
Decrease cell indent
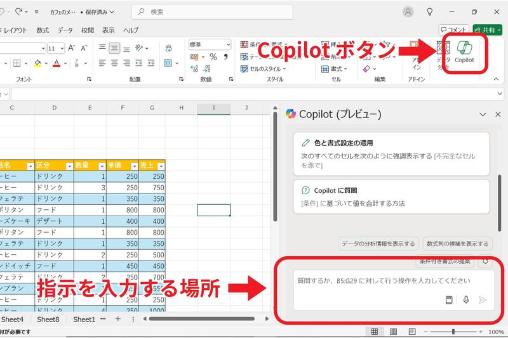(138, 63)
